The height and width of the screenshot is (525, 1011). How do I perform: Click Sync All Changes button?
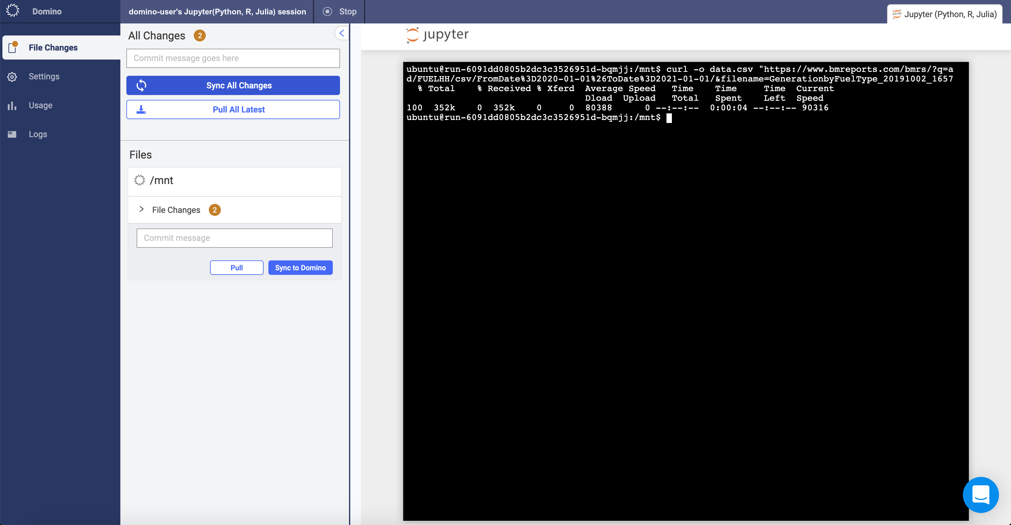pos(233,85)
